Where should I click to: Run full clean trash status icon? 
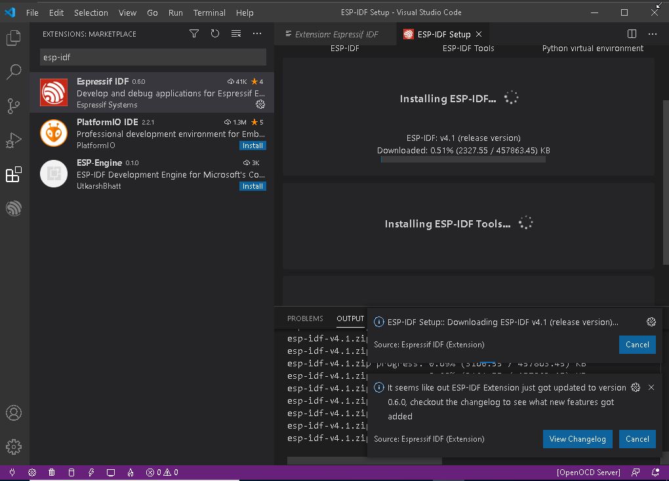tap(52, 472)
